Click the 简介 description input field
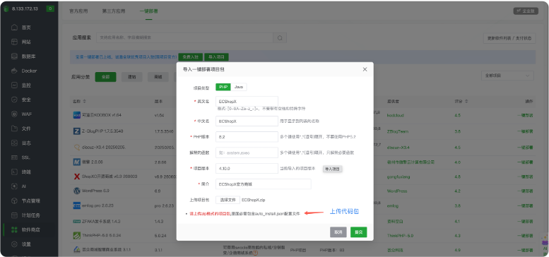The height and width of the screenshot is (257, 549). (264, 184)
